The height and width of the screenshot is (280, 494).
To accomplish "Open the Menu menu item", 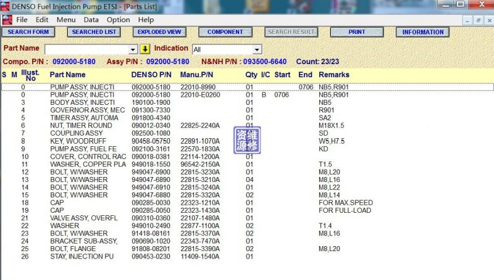I will pyautogui.click(x=66, y=20).
